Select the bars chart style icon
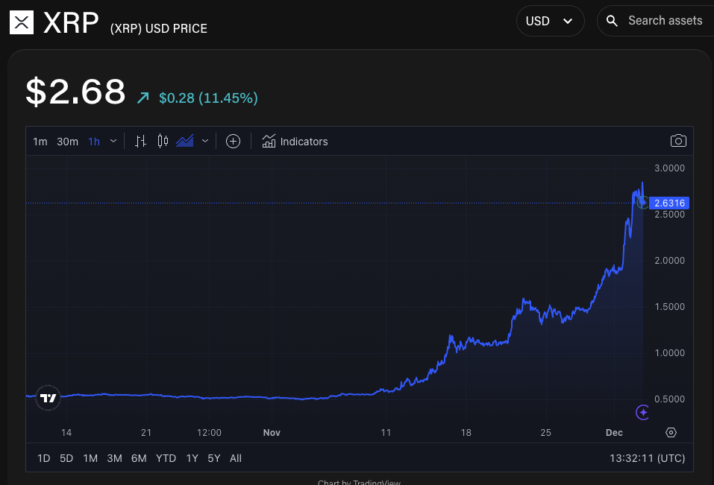714x485 pixels. (x=140, y=141)
